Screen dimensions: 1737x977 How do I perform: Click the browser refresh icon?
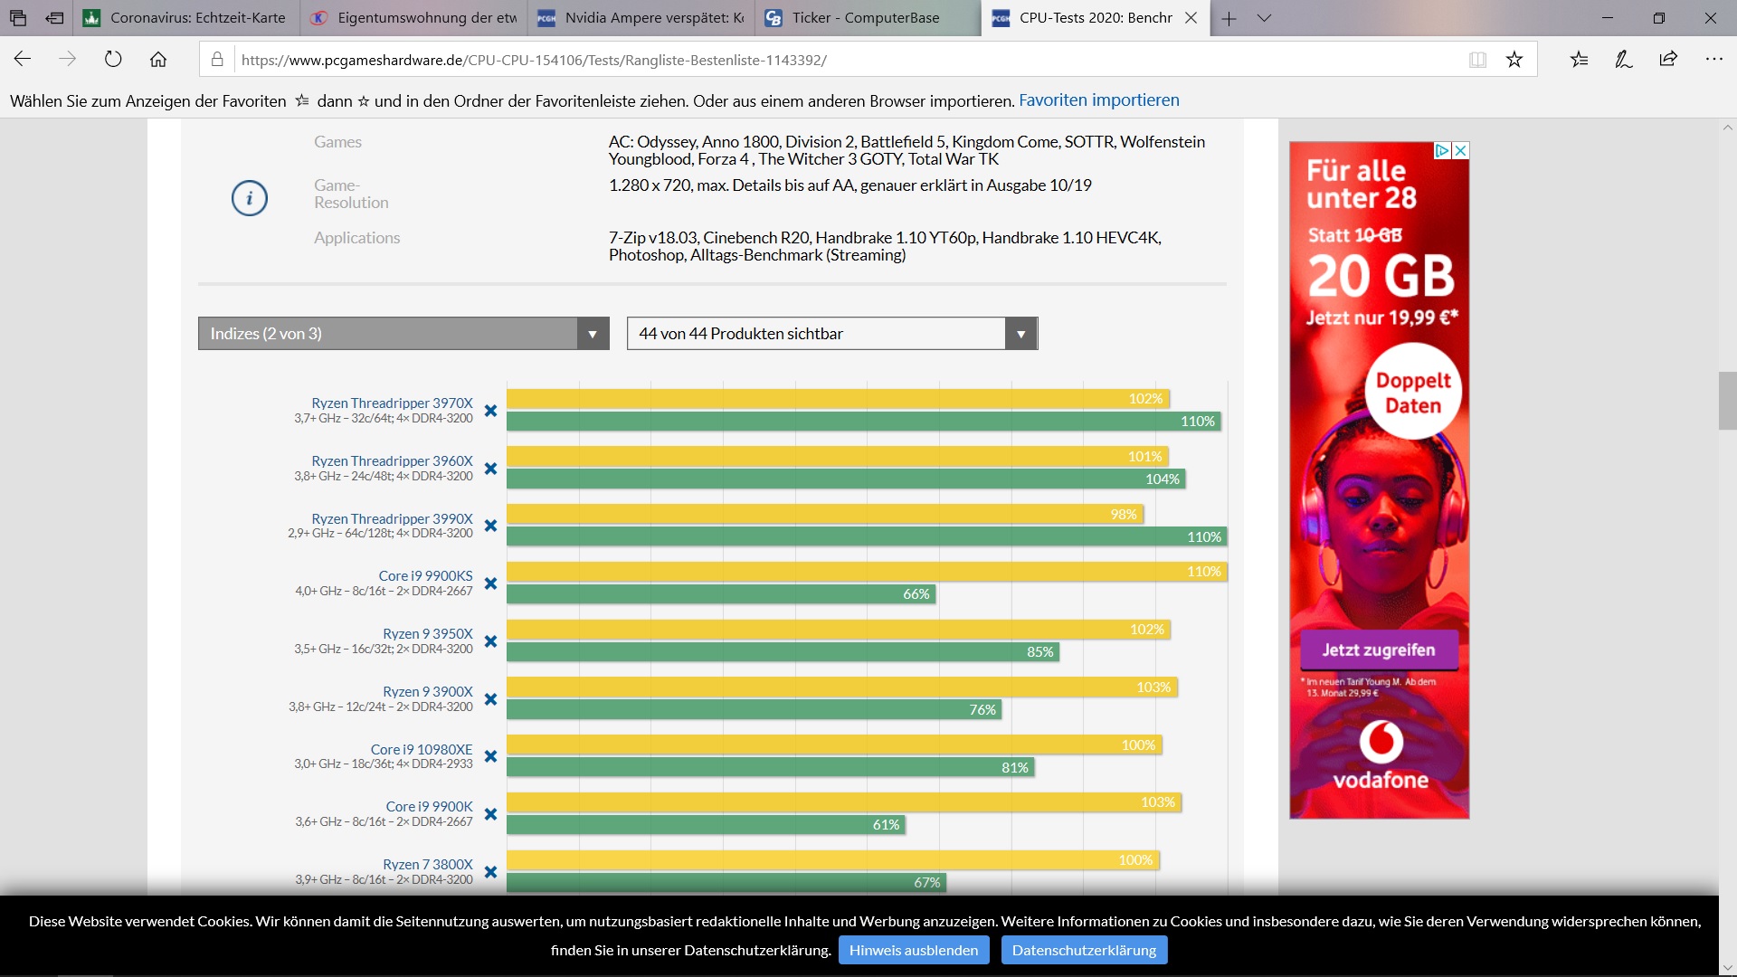point(113,60)
